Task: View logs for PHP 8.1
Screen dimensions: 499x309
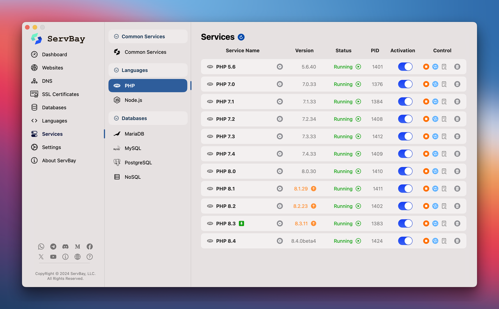Action: (444, 189)
